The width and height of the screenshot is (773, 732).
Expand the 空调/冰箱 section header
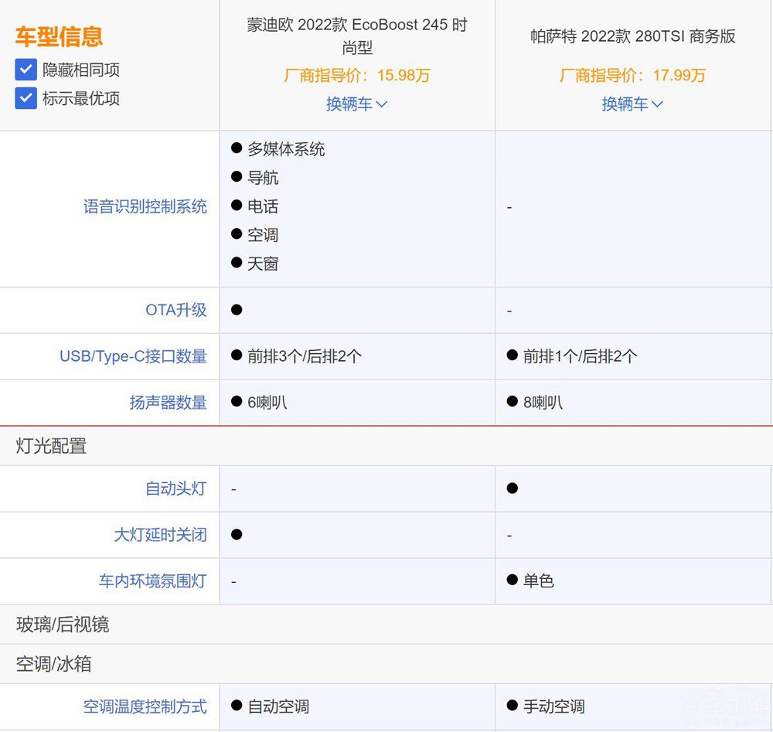point(54,664)
